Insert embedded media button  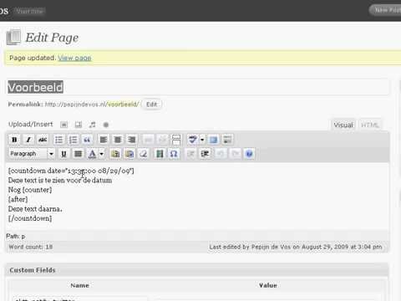point(160,154)
